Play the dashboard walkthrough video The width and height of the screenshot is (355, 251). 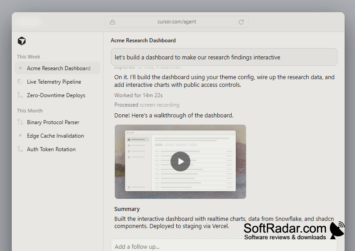coord(180,161)
